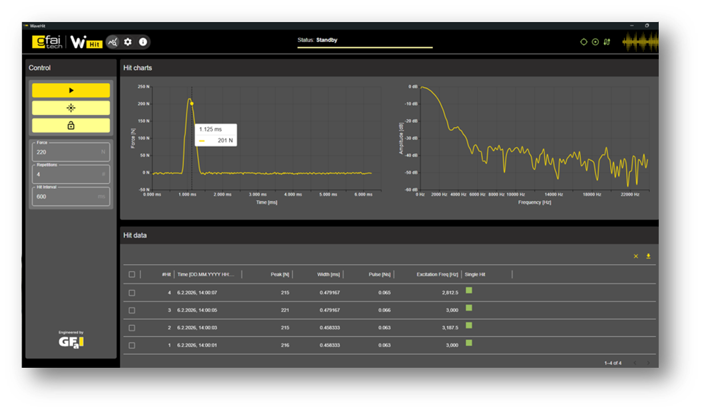The width and height of the screenshot is (702, 411).
Task: Click pulse value 0.066
Action: point(384,311)
